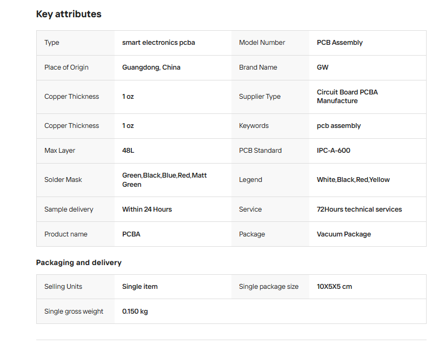
Task: Click the Legend colors 'White,Black,Red,Yellow'
Action: tap(353, 180)
